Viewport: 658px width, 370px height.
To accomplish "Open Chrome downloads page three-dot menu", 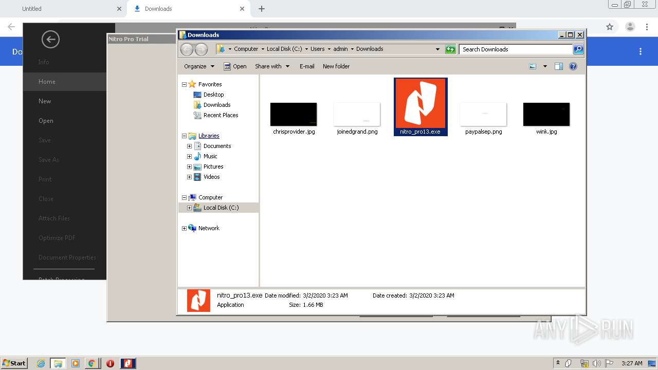I will click(641, 51).
